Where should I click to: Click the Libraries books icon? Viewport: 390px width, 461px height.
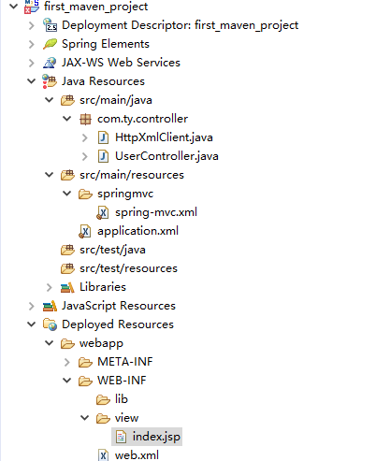pyautogui.click(x=67, y=287)
